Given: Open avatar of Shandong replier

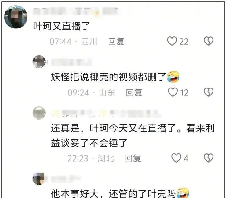Looking at the screenshot, I should coord(39,62).
